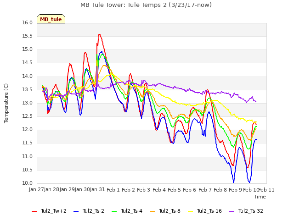Click the Feb 10 x-axis date
This screenshot has width=294, height=220.
click(251, 190)
